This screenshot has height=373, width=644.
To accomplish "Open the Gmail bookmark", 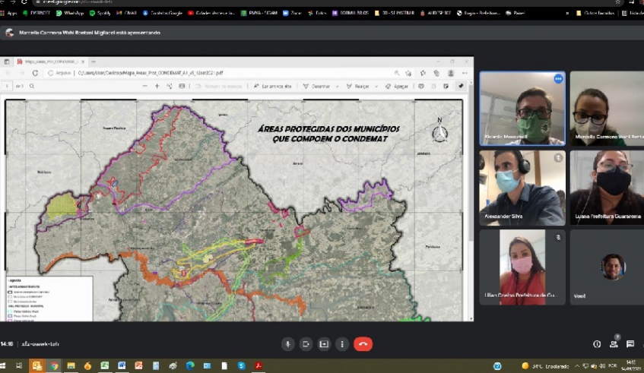I will click(x=126, y=13).
